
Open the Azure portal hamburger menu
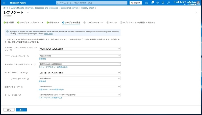coord(4,3)
